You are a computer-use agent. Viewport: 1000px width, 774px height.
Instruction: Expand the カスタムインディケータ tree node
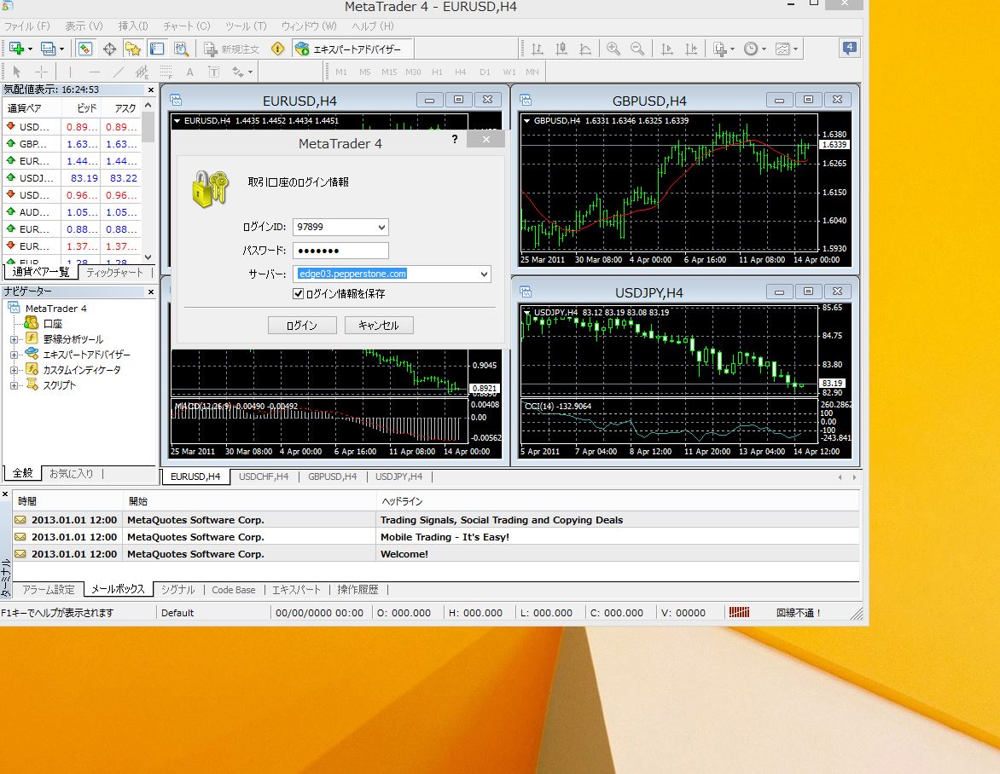[14, 370]
